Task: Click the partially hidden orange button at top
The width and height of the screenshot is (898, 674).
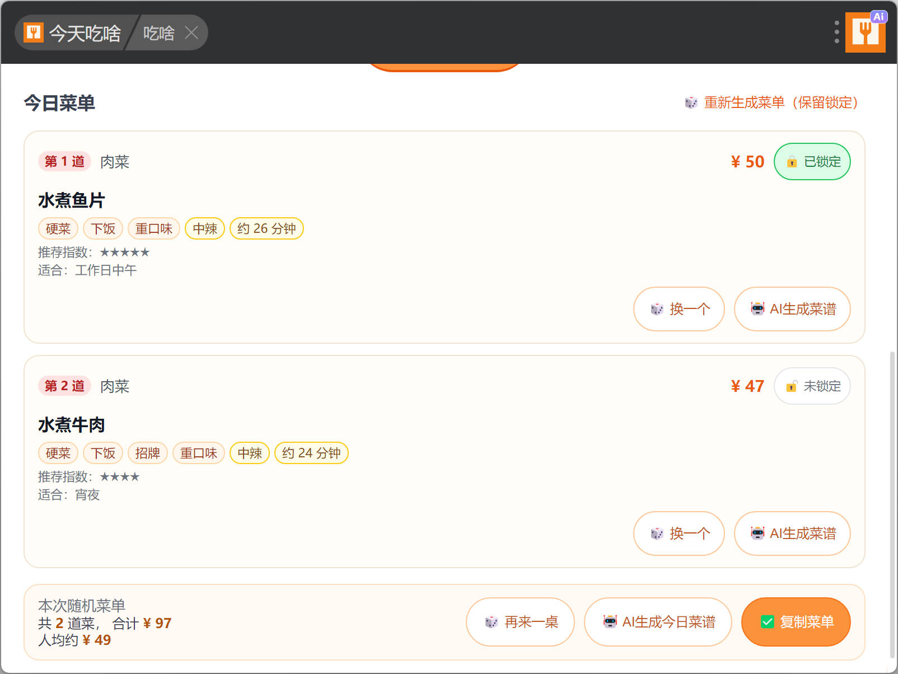Action: [444, 68]
